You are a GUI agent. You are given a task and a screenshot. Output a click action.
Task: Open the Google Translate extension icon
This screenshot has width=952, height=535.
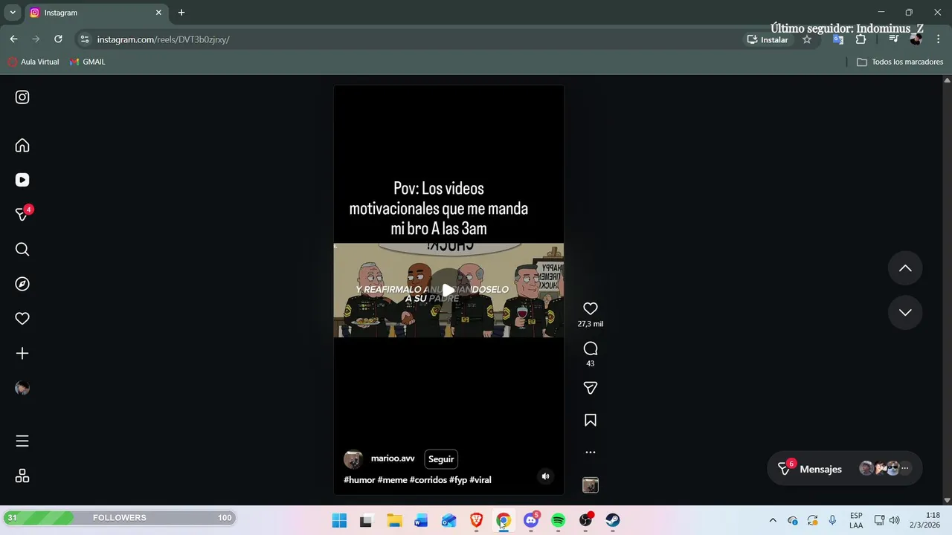[838, 39]
